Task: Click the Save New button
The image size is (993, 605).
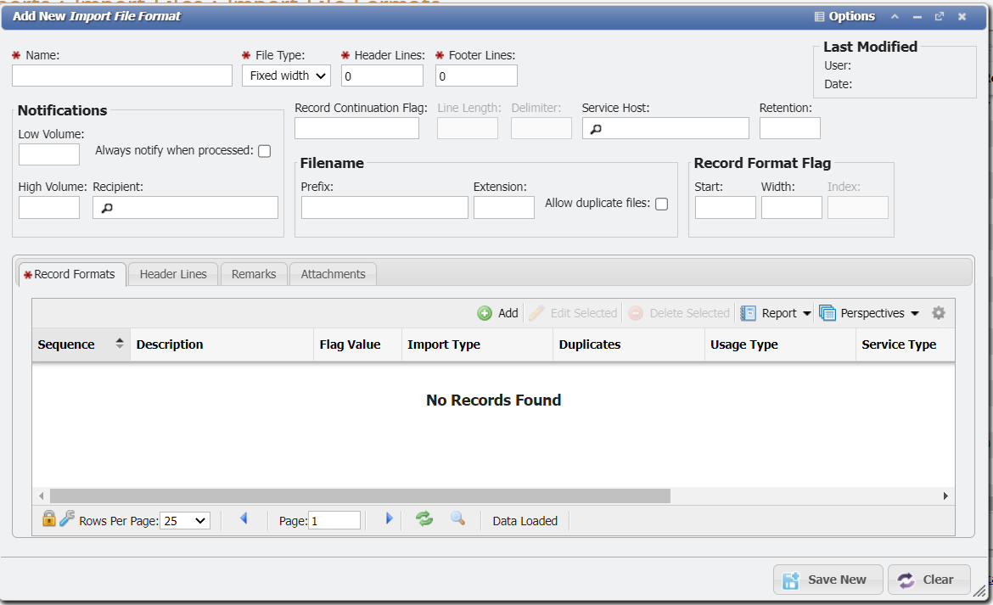Action: click(x=827, y=579)
